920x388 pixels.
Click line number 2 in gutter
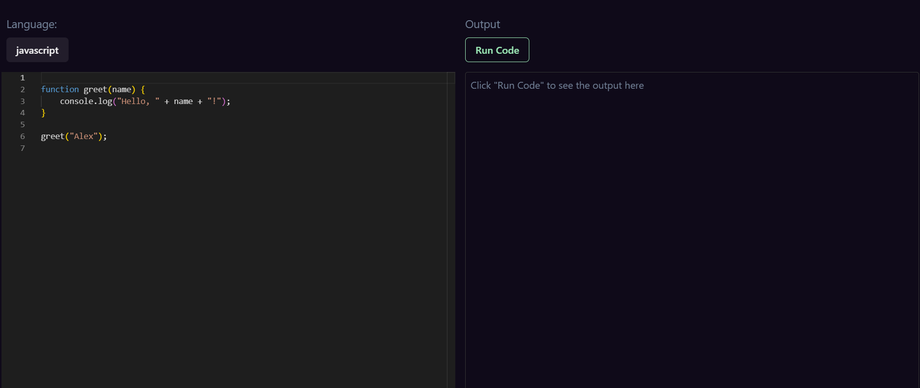tap(22, 89)
